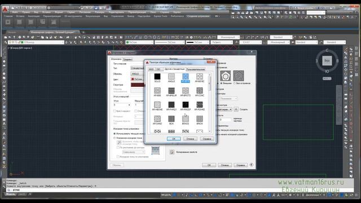361x203 pixels.
Task: Open the ПоСлою color control dropdown in toolbar
Action: click(x=139, y=42)
